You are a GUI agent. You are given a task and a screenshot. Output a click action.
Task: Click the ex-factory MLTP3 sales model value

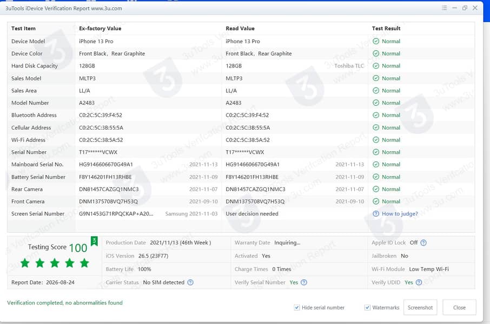(x=87, y=78)
